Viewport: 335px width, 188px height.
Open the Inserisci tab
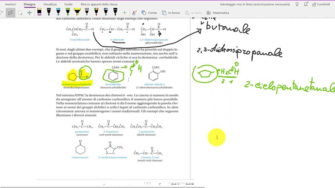coord(11,4)
